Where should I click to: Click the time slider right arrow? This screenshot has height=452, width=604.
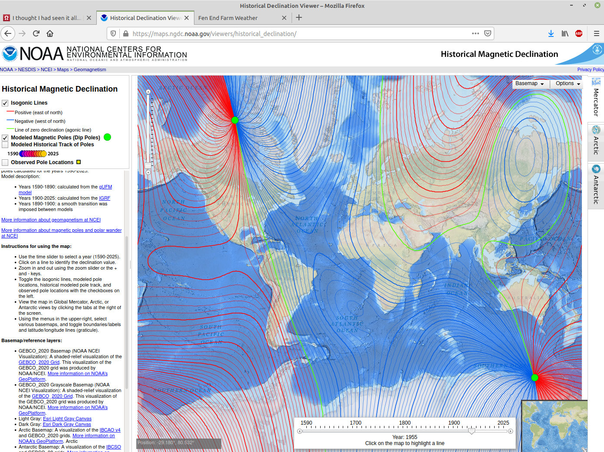tap(510, 431)
